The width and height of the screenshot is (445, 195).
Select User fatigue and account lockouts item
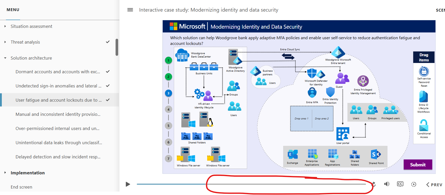60,100
